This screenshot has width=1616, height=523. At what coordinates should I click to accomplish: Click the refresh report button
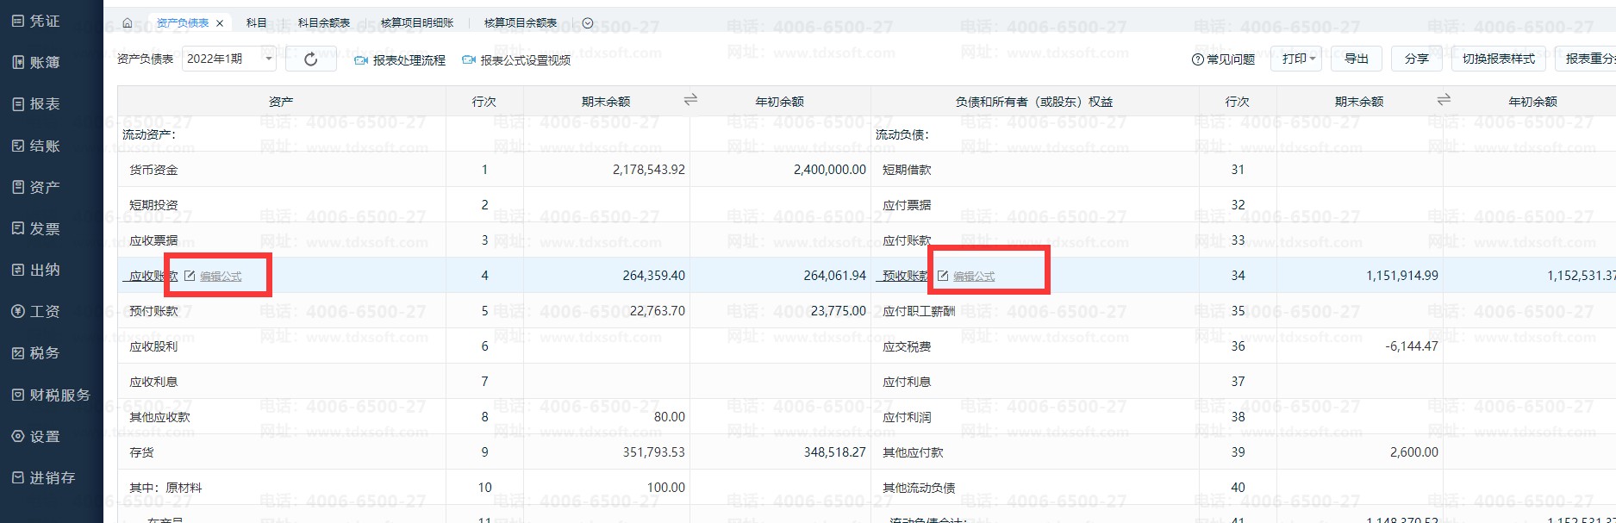tap(311, 59)
